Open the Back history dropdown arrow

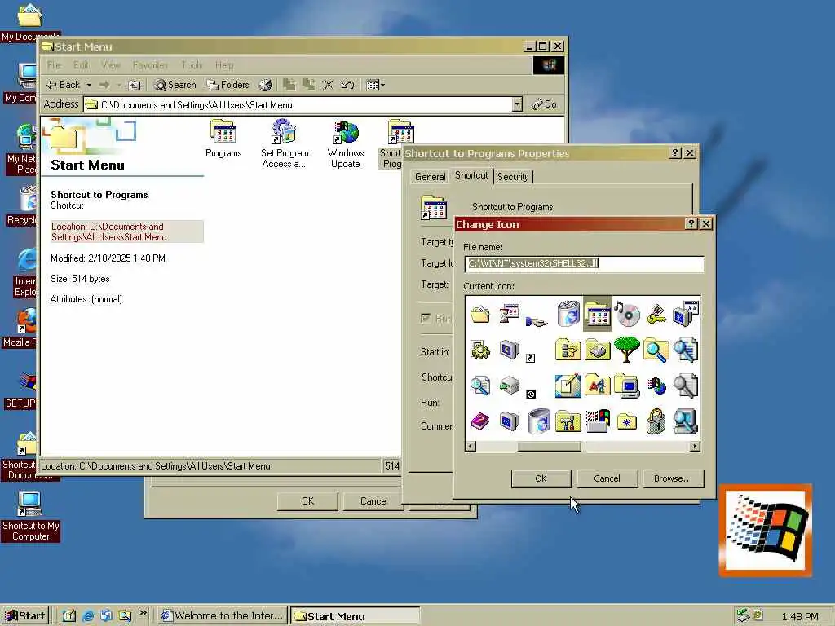[89, 85]
